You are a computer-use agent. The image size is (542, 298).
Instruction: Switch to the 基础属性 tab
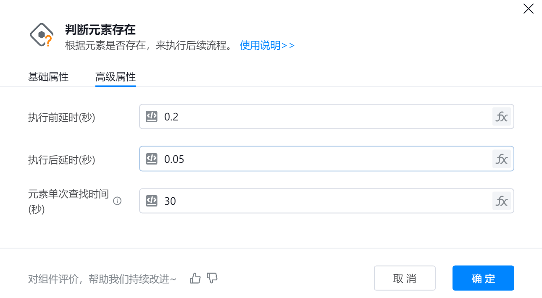point(48,77)
